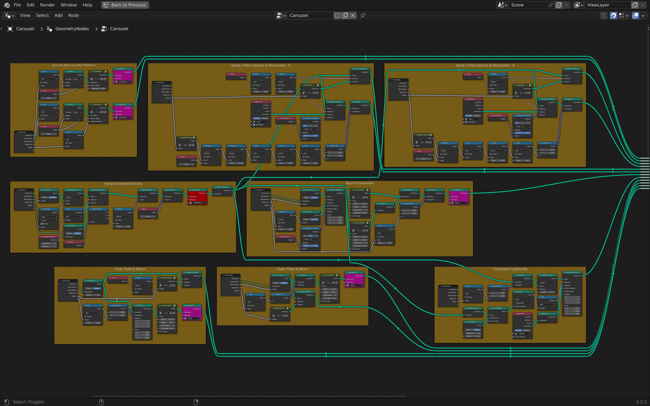This screenshot has width=650, height=406.
Task: Toggle the snap magnet icon
Action: point(613,15)
